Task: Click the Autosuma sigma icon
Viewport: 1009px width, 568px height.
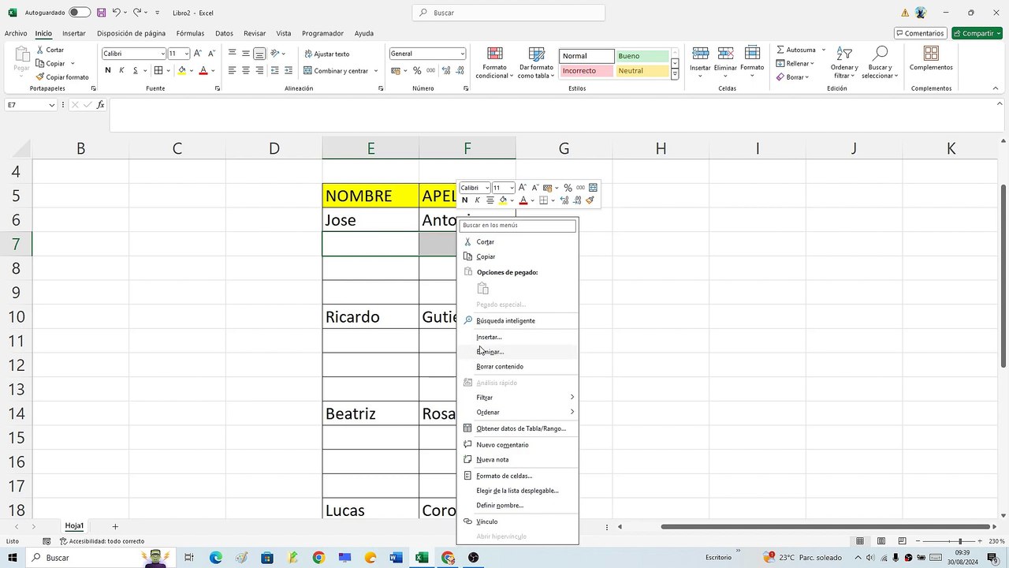Action: click(780, 50)
